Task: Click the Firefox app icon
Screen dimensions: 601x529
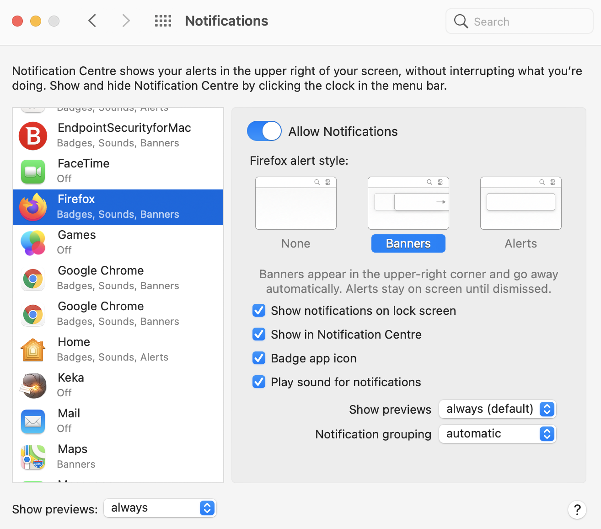Action: 33,207
